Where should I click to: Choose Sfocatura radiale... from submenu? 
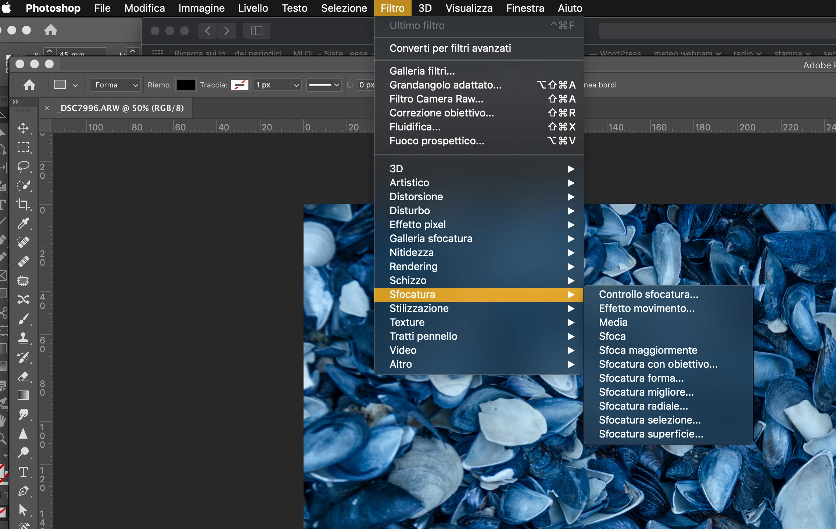click(x=643, y=406)
